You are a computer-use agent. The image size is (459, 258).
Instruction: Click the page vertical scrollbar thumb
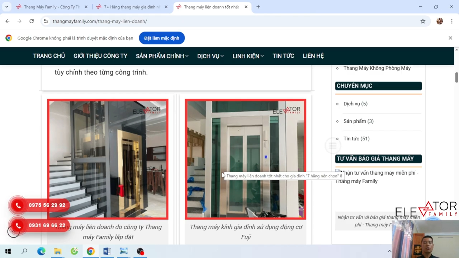click(x=456, y=77)
